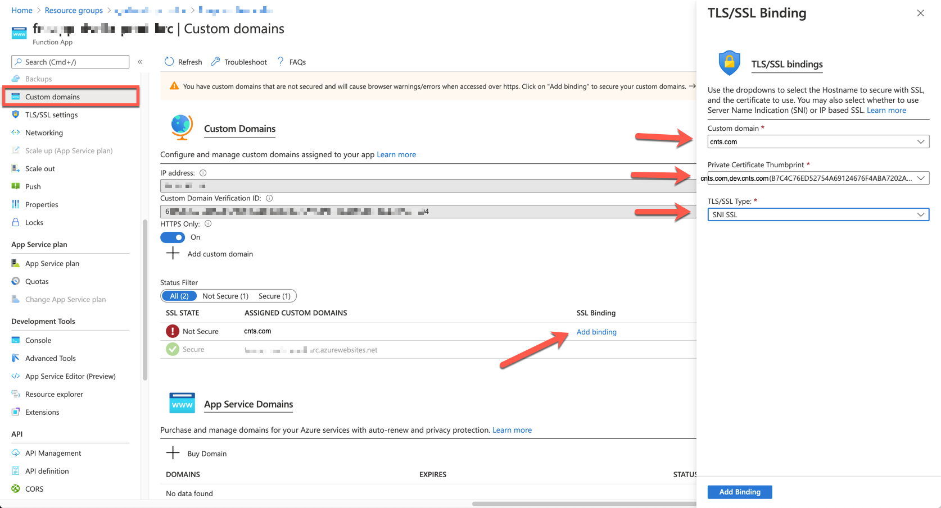Screen dimensions: 941x508
Task: Click Refresh in the toolbar
Action: (x=183, y=62)
